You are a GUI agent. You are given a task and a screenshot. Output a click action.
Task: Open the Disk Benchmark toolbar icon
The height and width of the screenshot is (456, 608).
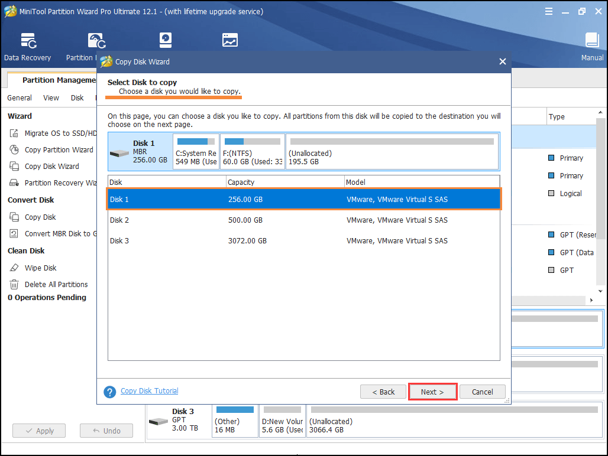(166, 40)
